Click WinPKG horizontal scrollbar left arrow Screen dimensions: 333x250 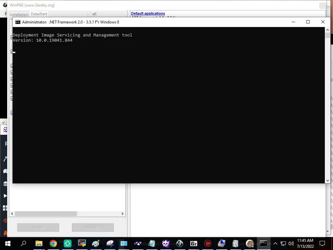click(12, 214)
